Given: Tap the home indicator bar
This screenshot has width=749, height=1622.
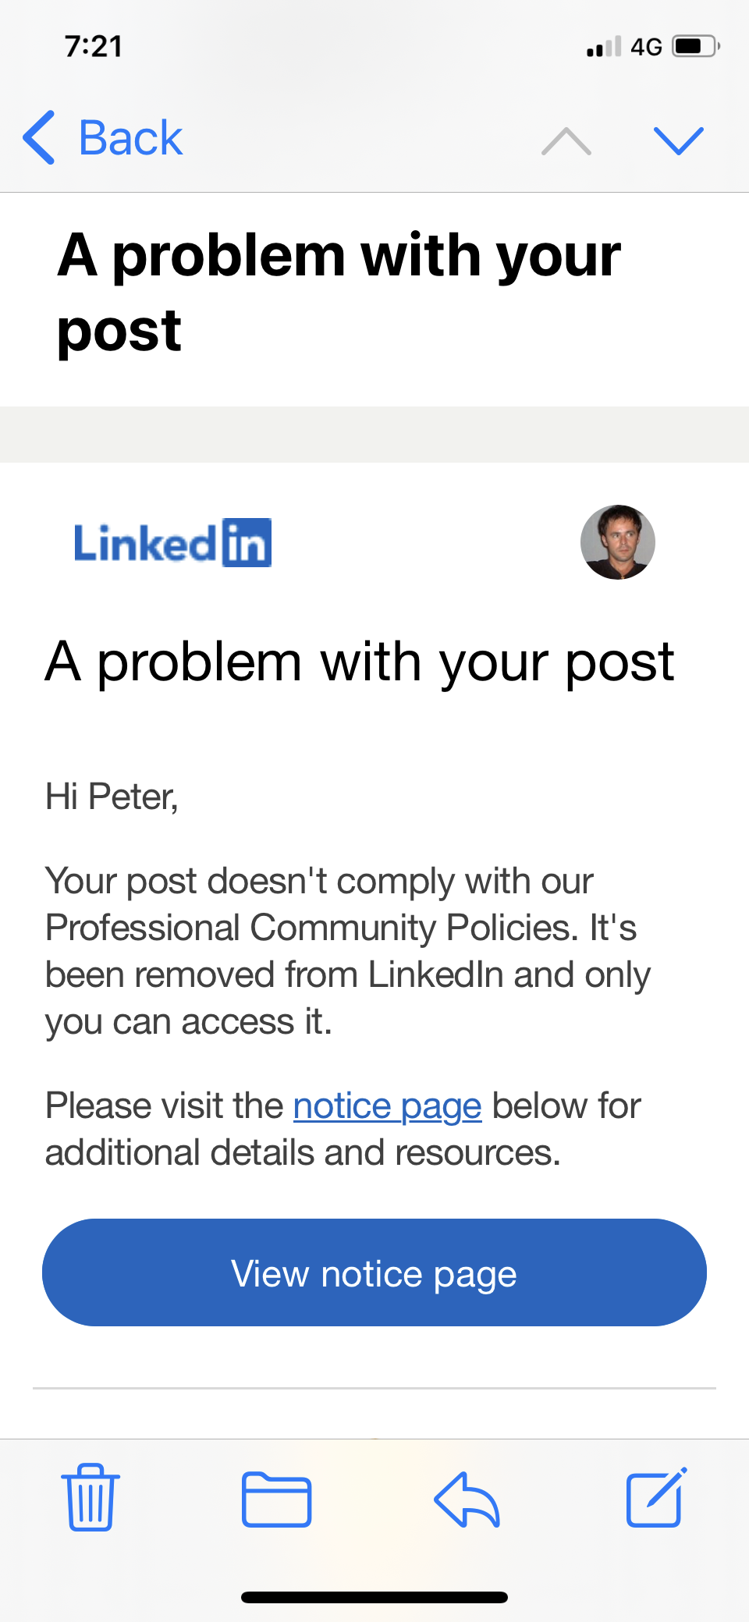Looking at the screenshot, I should 374,1597.
